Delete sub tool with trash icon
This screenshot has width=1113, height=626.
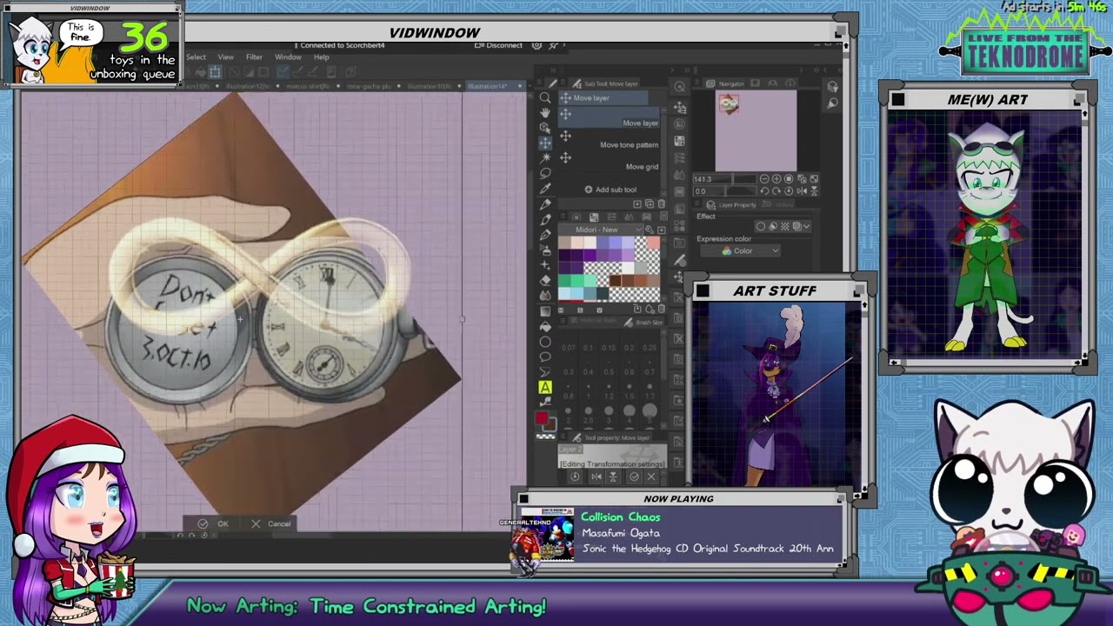click(x=660, y=204)
